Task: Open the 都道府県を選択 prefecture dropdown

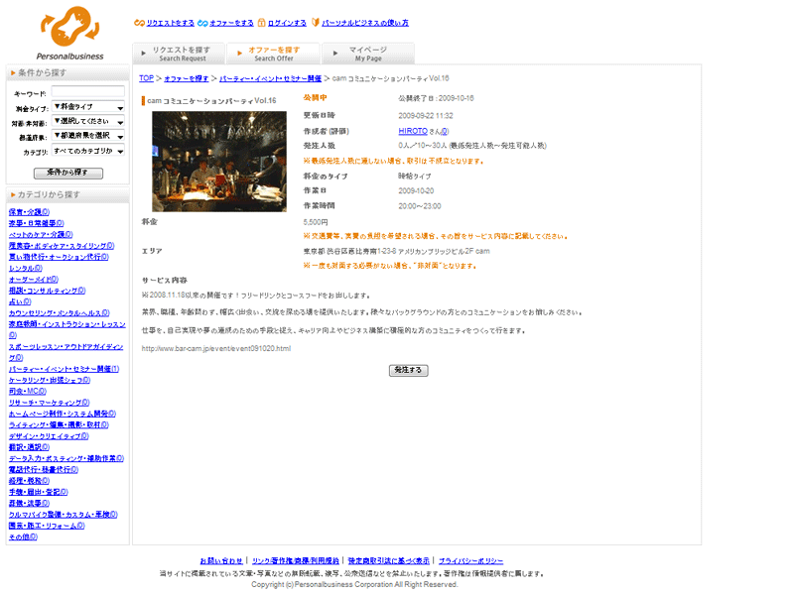Action: click(88, 136)
